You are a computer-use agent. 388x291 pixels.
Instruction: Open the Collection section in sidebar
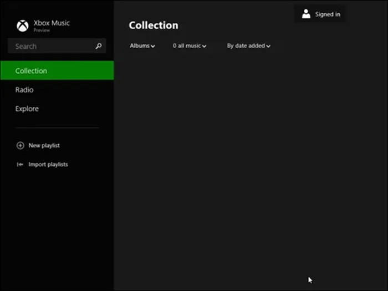(57, 70)
